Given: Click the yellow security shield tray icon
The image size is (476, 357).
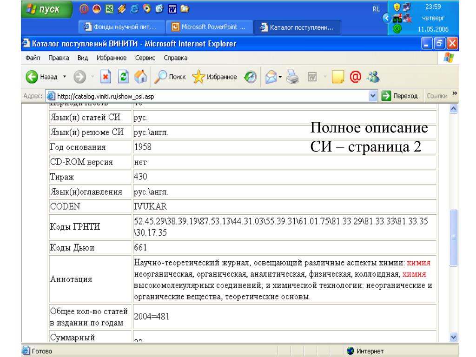Looking at the screenshot, I should click(x=397, y=7).
